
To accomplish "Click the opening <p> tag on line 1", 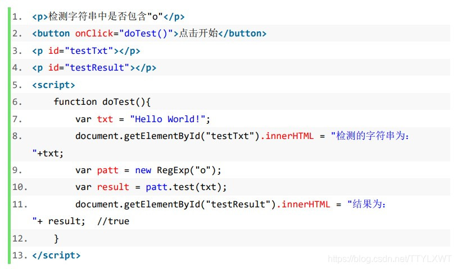I will pos(40,17).
